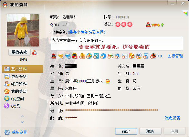This screenshot has width=189, height=137.
Task: Click the QQ Zone star icon in icon row
Action: click(x=89, y=56)
